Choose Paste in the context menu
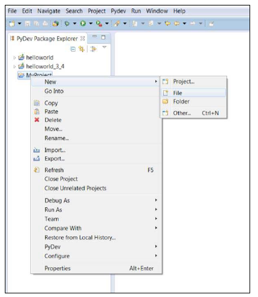 [x=96, y=112]
